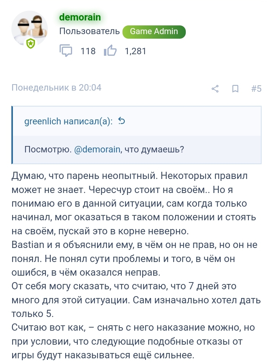
Task: Click the Game Admin badge
Action: point(154,32)
